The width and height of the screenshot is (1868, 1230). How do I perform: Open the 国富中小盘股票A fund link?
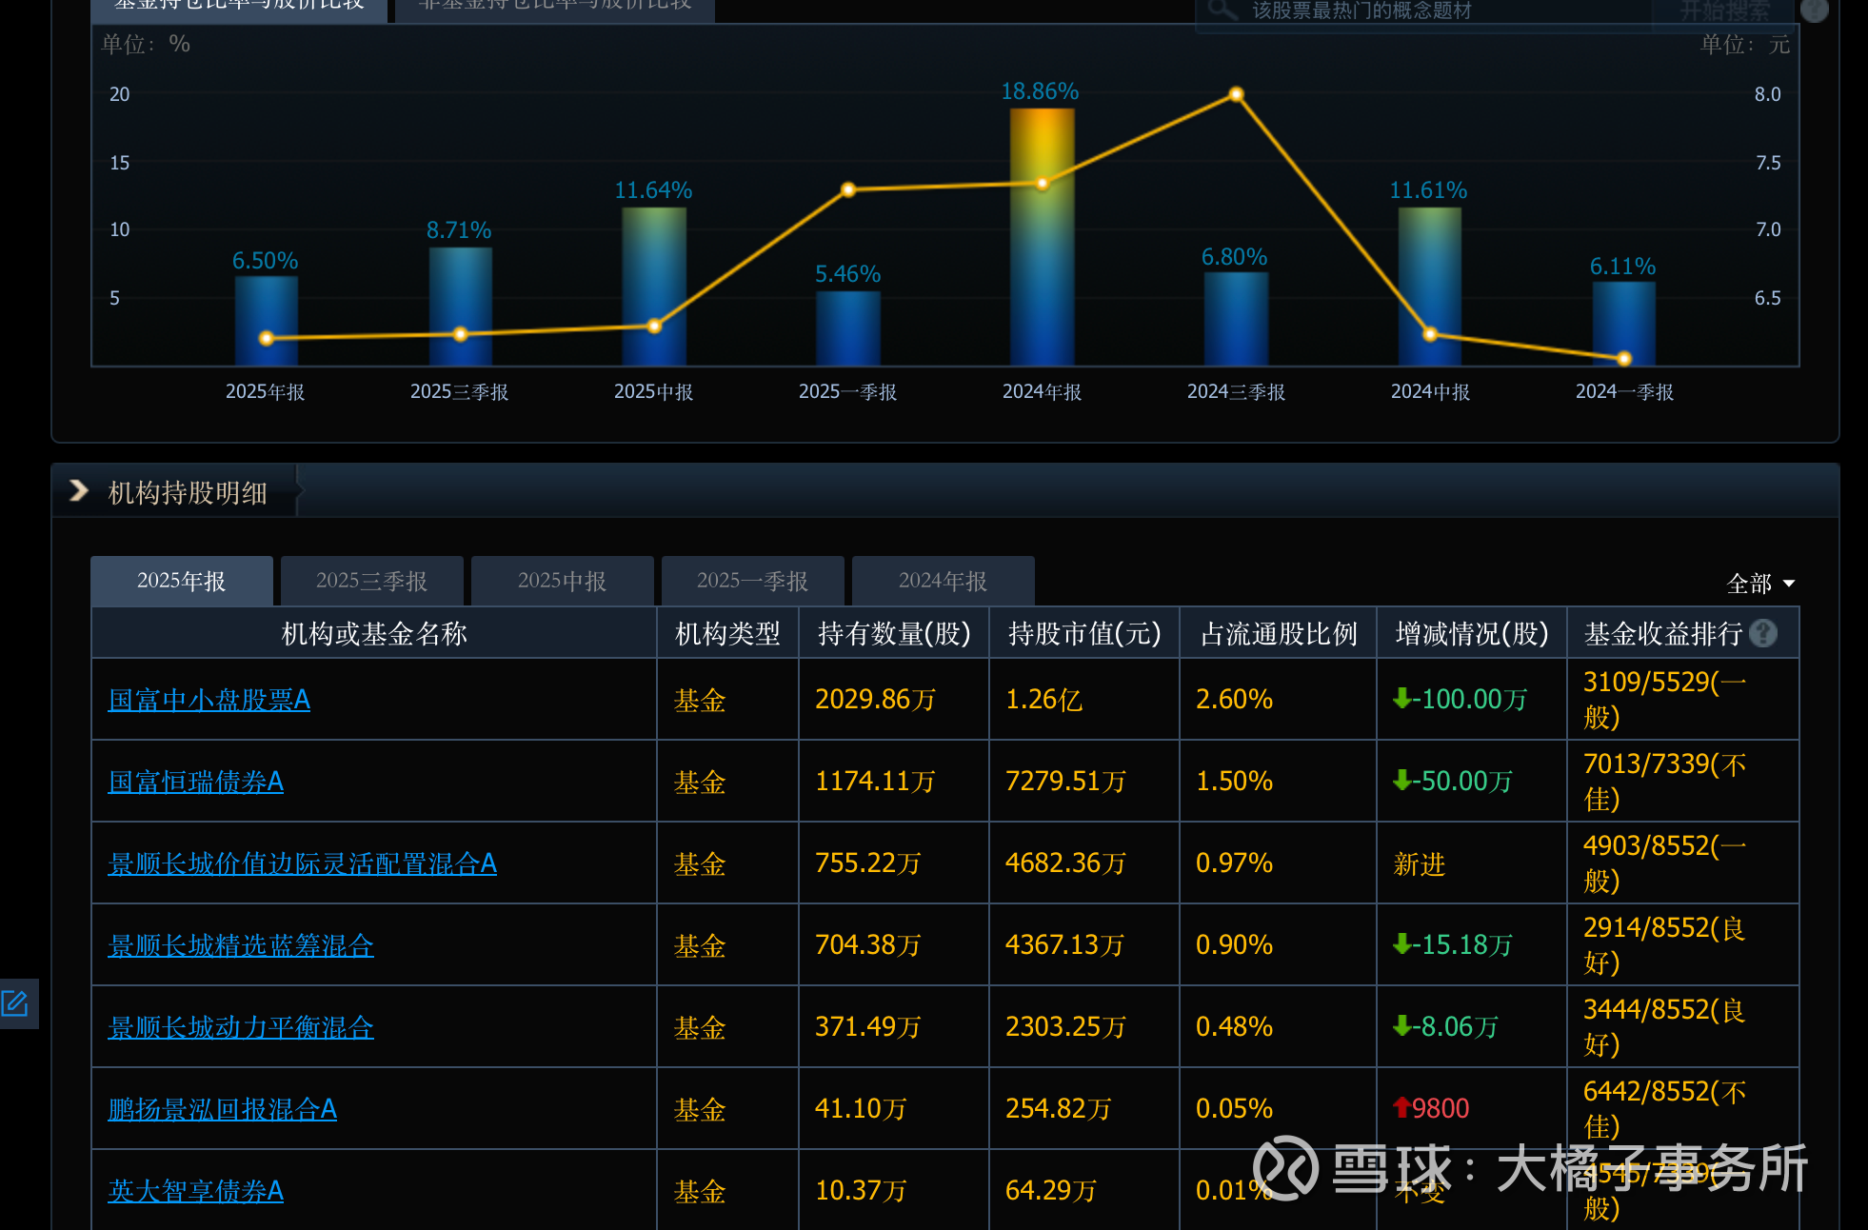[x=209, y=700]
